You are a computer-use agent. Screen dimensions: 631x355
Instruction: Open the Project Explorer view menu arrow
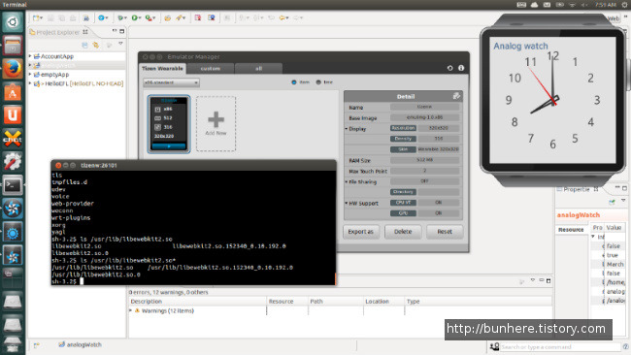[x=120, y=44]
